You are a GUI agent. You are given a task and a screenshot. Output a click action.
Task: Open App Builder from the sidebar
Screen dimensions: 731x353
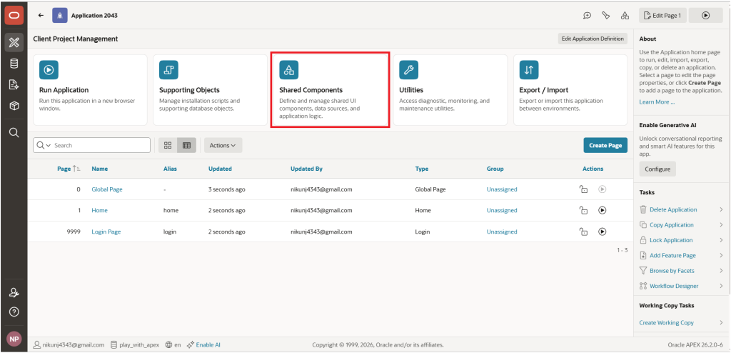coord(14,42)
